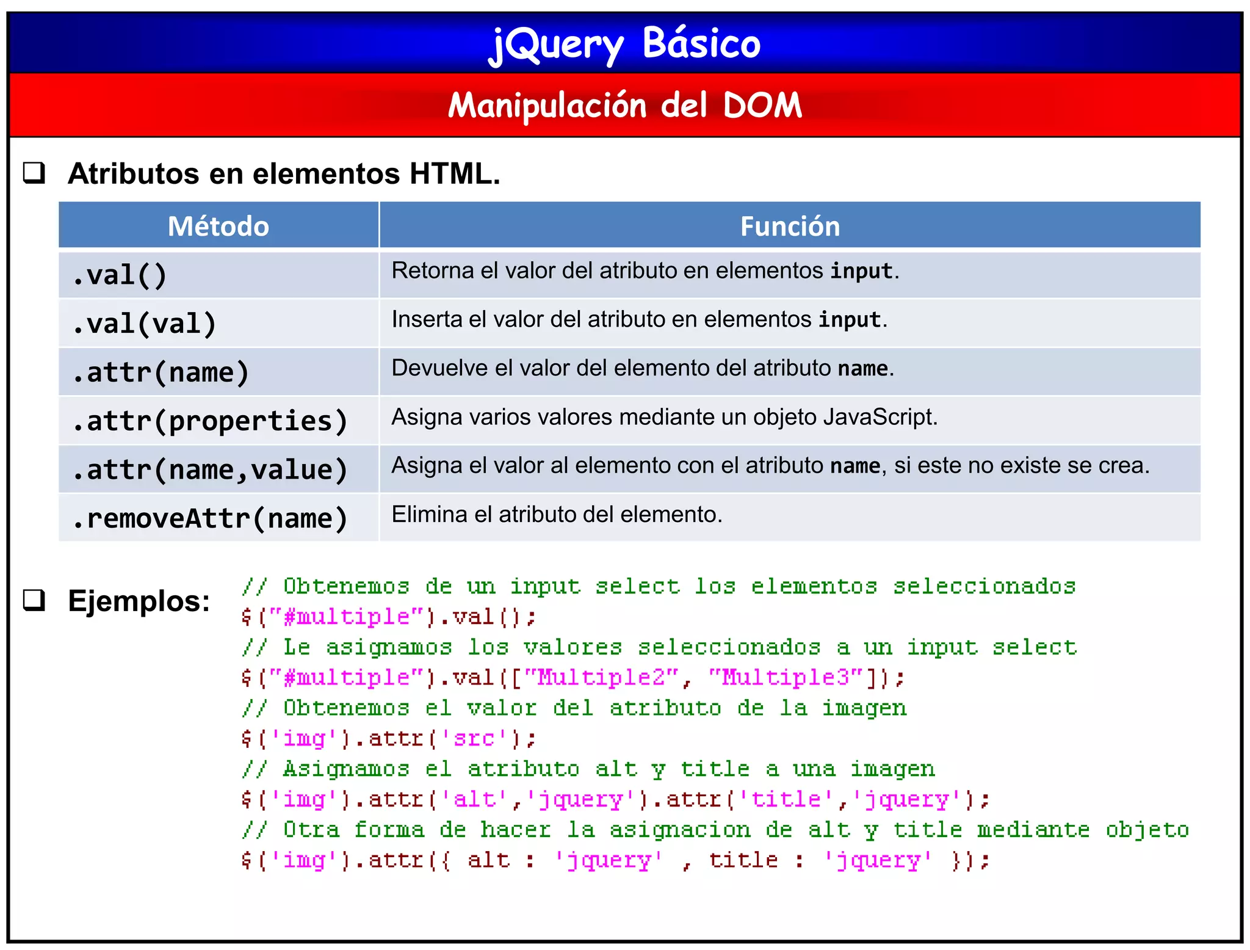
Task: Select the '.attr(name,value)' method cell
Action: [219, 470]
